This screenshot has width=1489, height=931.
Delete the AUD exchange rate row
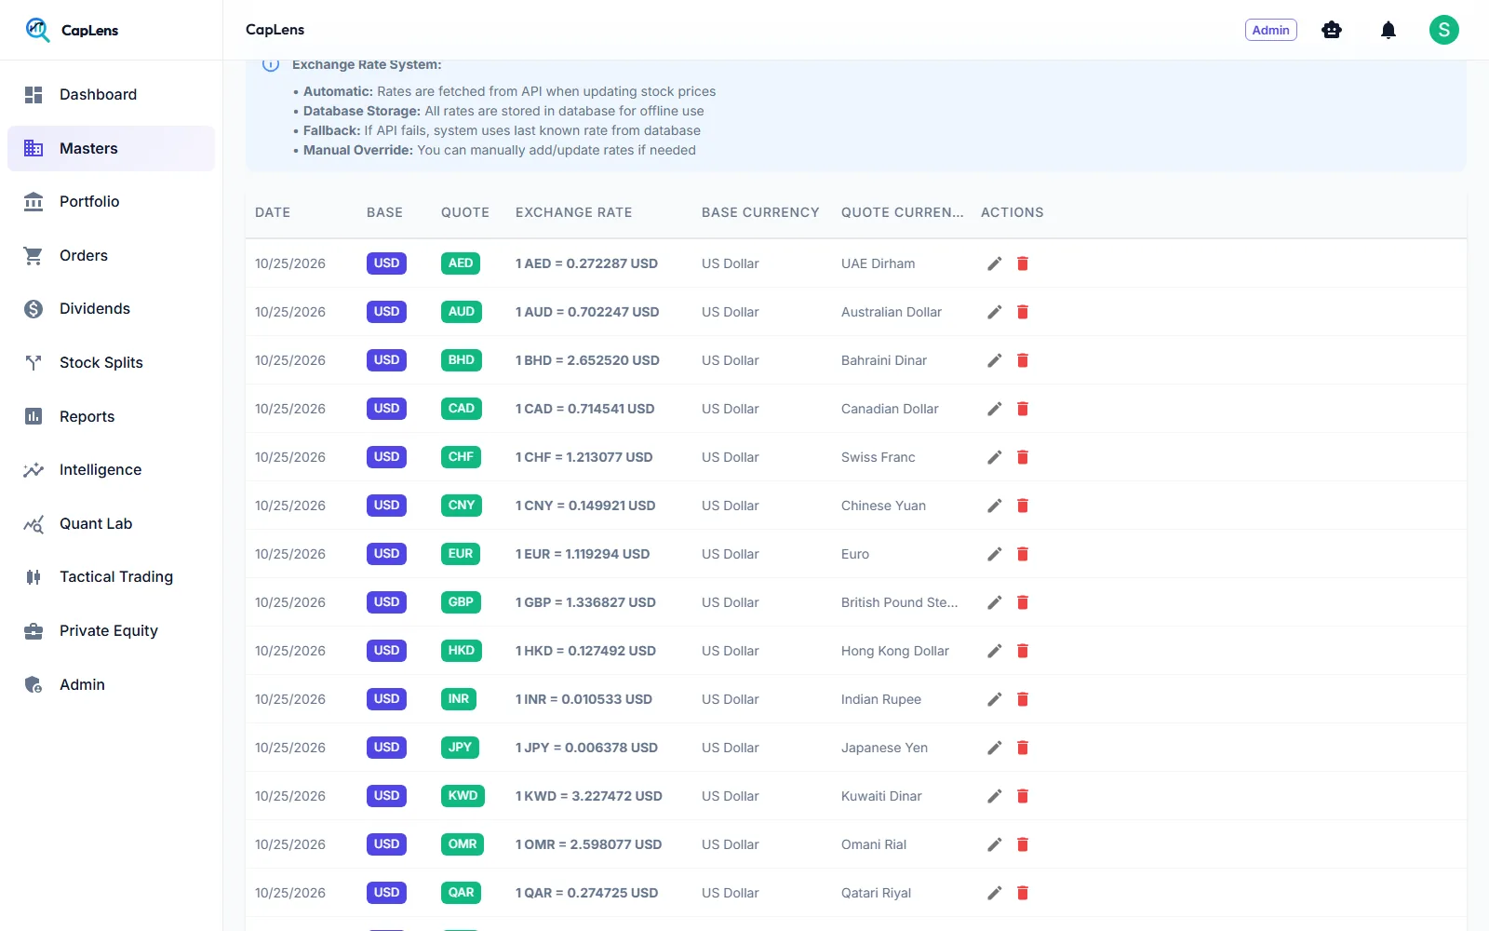[1023, 312]
